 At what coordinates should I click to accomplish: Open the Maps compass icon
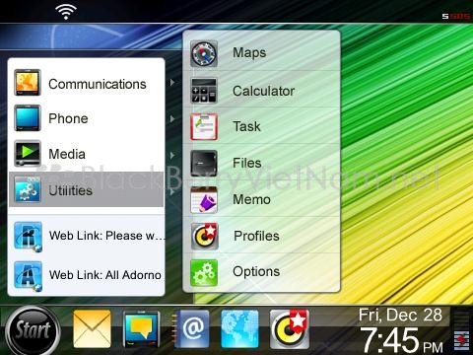(204, 53)
